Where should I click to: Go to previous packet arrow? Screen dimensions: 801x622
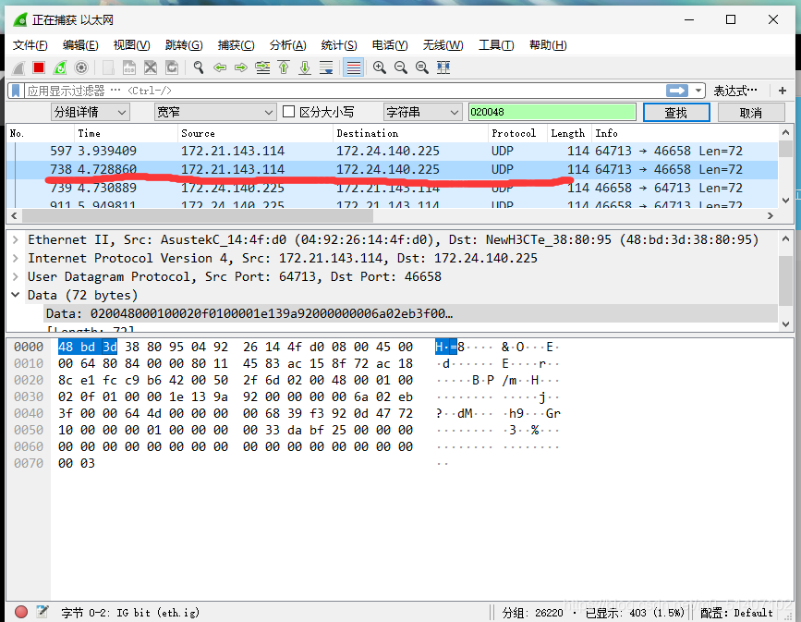(220, 67)
